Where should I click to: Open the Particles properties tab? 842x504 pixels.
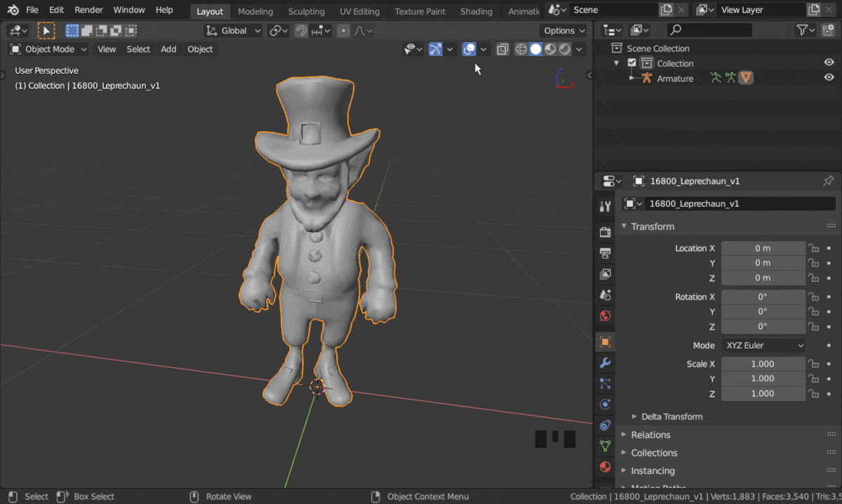[605, 383]
